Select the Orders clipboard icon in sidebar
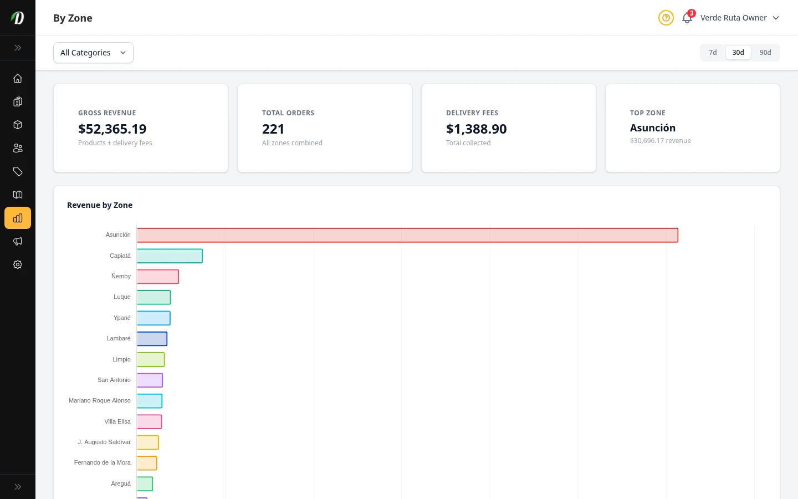This screenshot has height=499, width=798. coord(17,101)
